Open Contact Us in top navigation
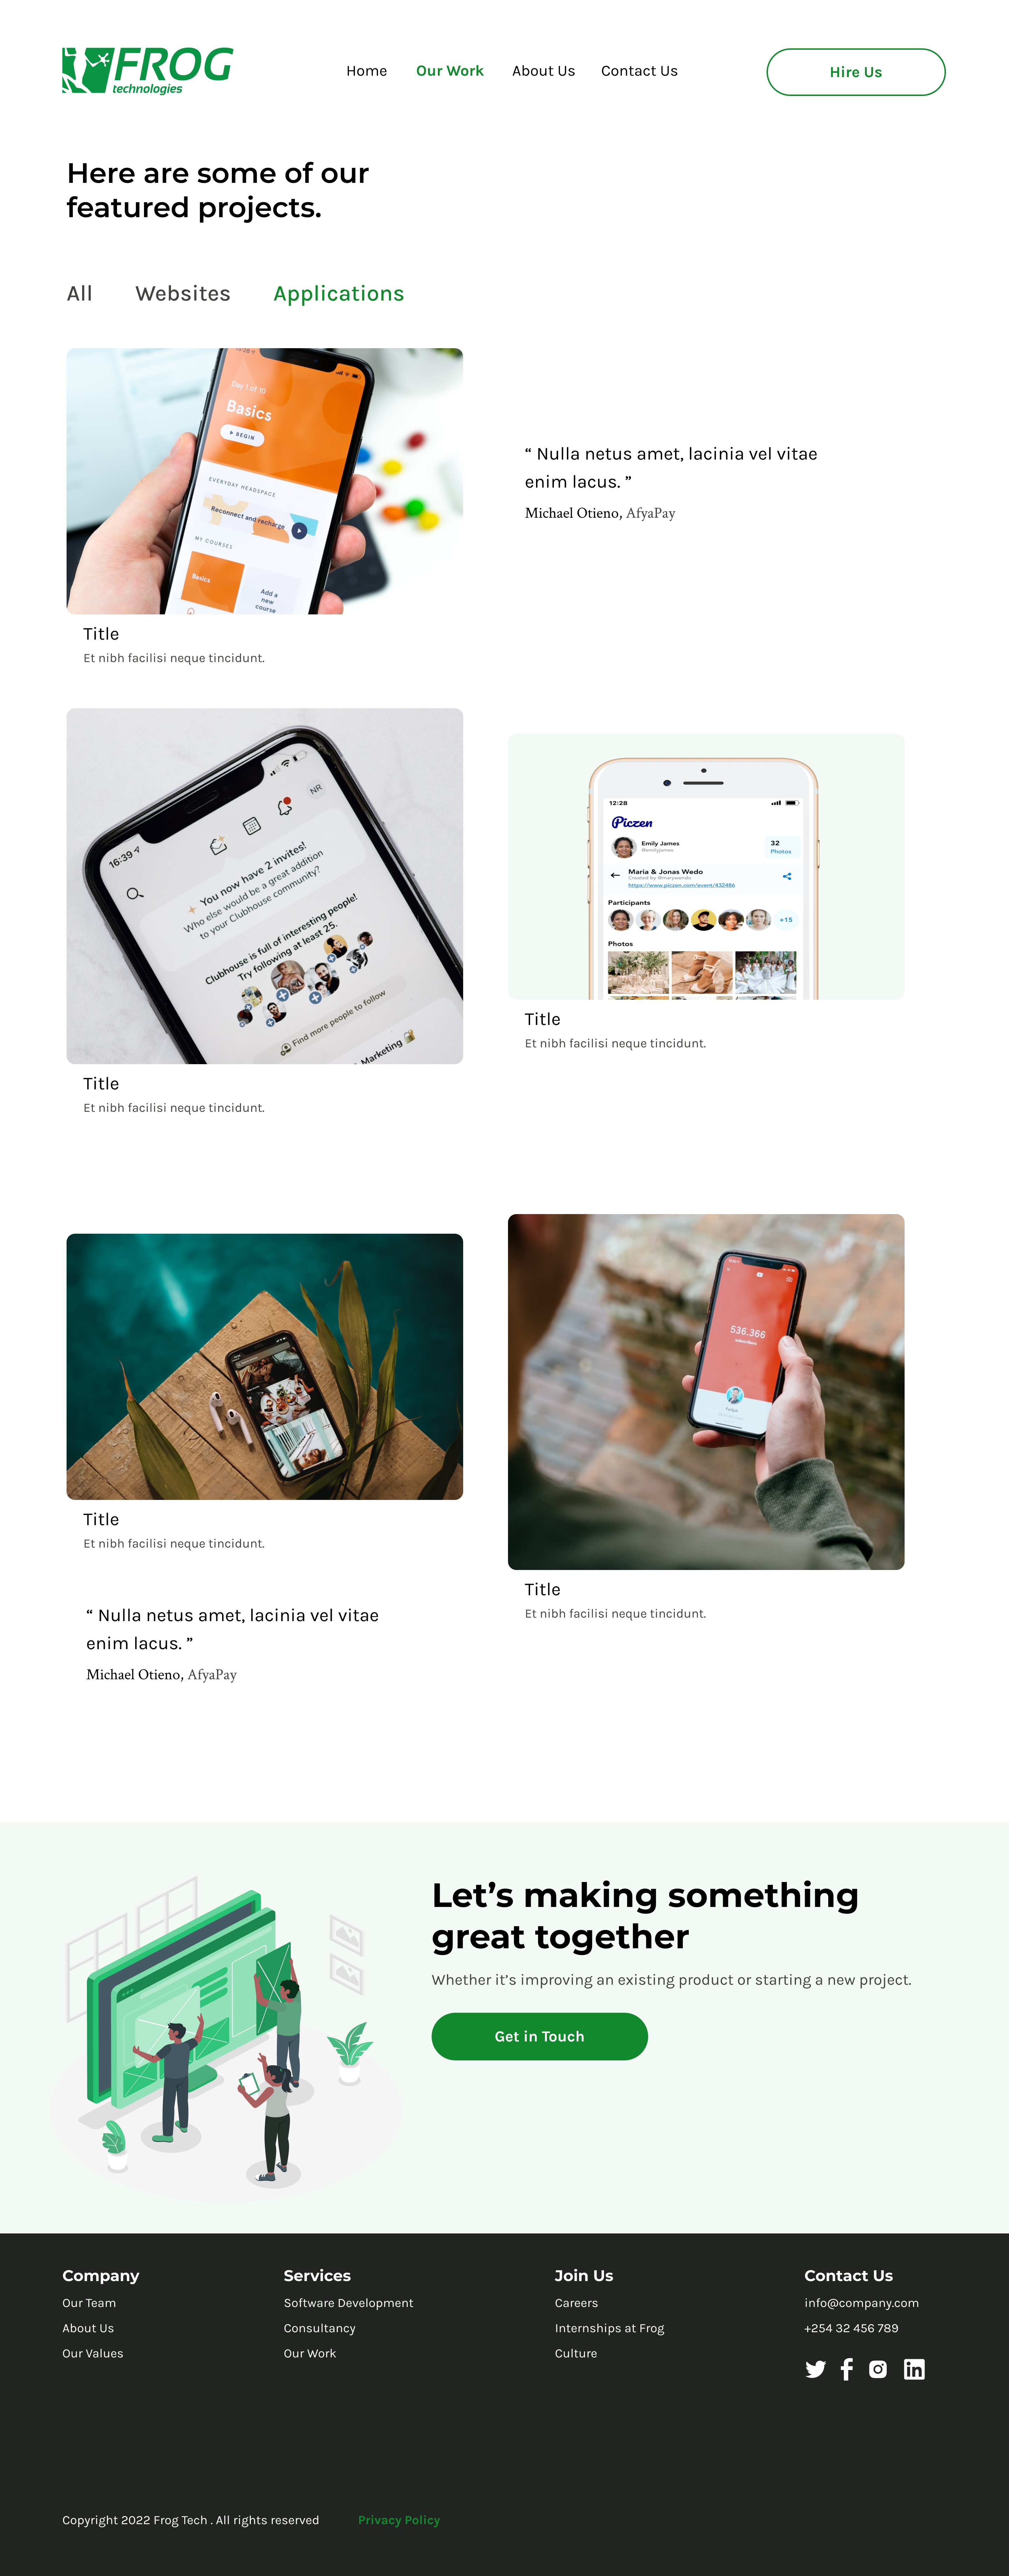Image resolution: width=1009 pixels, height=2576 pixels. click(x=639, y=71)
